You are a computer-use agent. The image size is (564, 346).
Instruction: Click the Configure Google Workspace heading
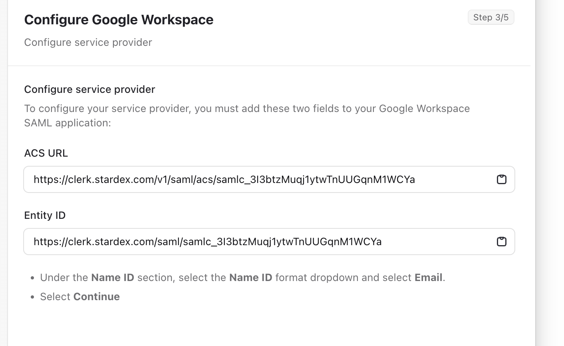tap(119, 20)
